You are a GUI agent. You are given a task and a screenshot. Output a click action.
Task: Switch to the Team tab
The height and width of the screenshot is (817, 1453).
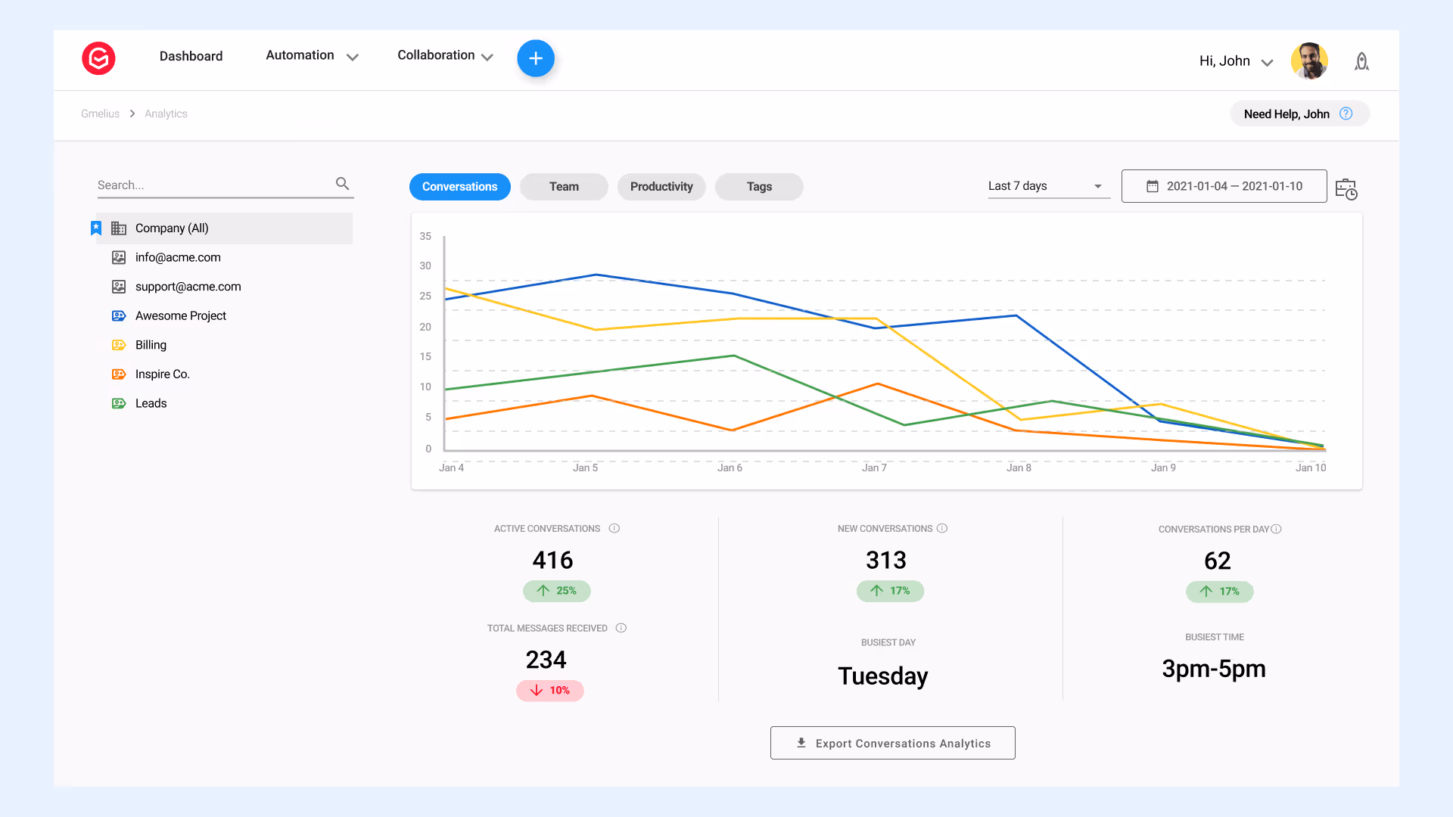564,187
